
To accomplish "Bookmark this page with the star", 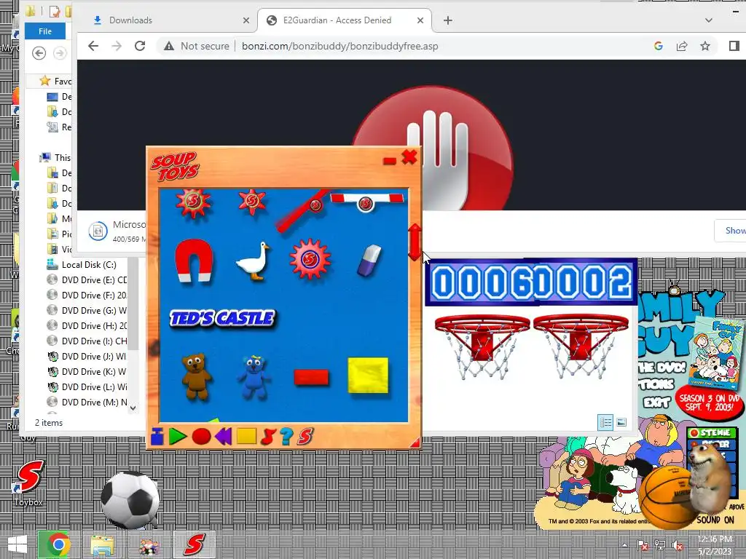I will 705,46.
